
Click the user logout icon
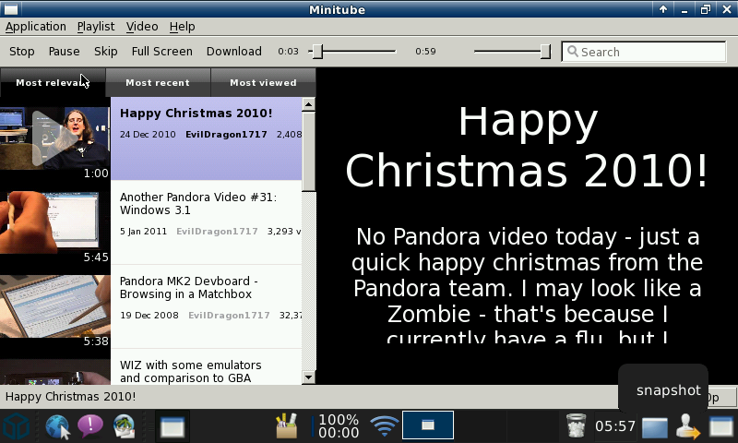click(x=688, y=426)
